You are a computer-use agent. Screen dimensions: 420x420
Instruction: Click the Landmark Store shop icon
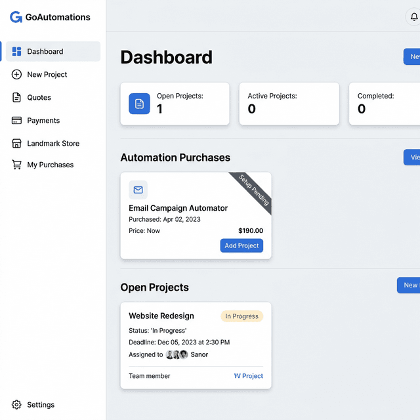(x=16, y=143)
